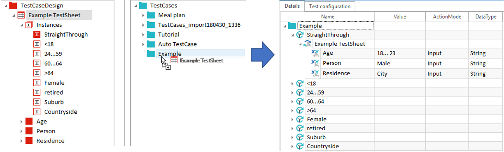Click the ActionMode column header
Image resolution: width=504 pixels, height=152 pixels.
pyautogui.click(x=447, y=17)
